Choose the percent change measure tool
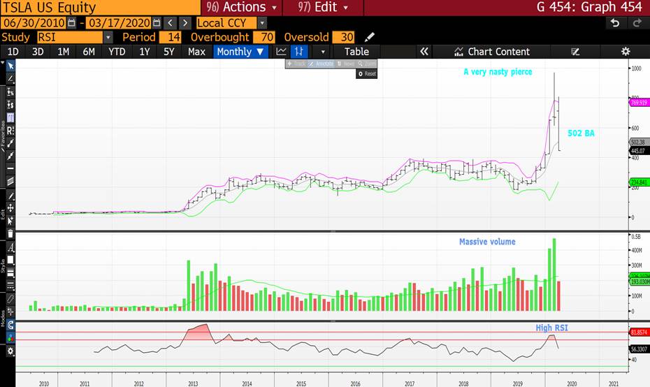This screenshot has height=387, width=650. [x=10, y=92]
